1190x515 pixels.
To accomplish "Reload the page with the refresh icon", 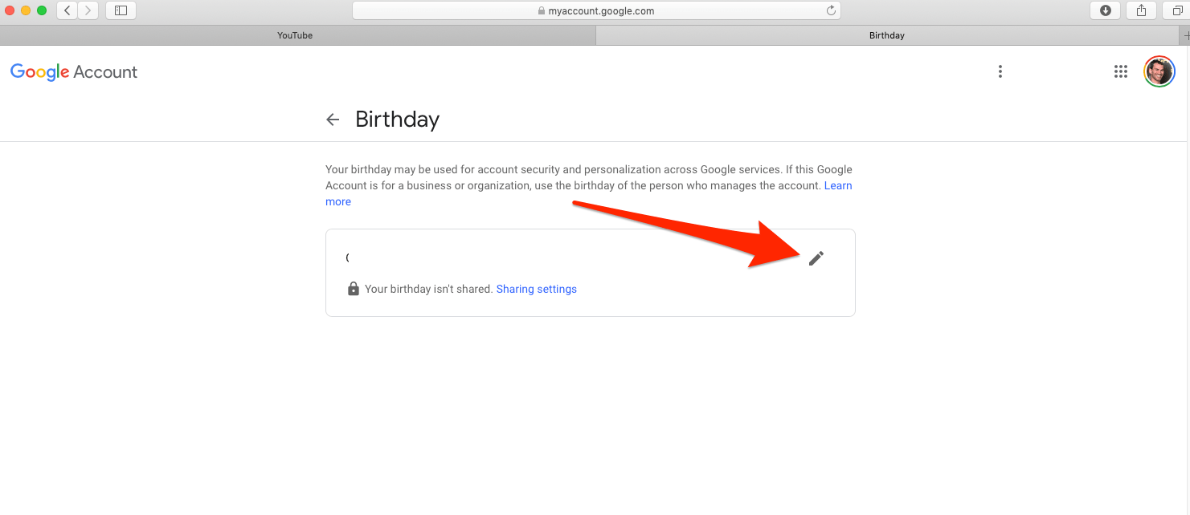I will click(x=832, y=11).
